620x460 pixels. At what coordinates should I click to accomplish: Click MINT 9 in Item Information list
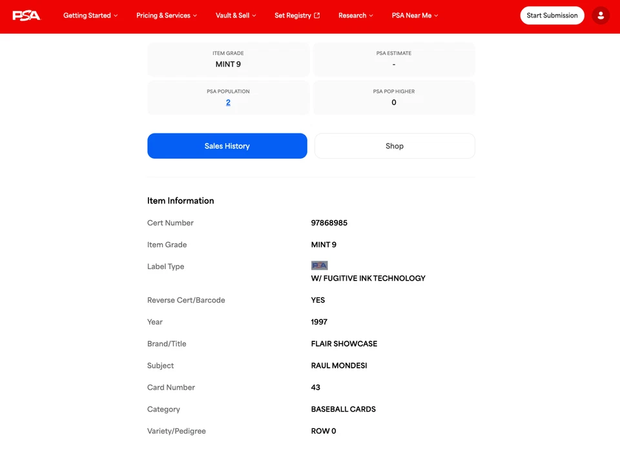[x=324, y=245]
